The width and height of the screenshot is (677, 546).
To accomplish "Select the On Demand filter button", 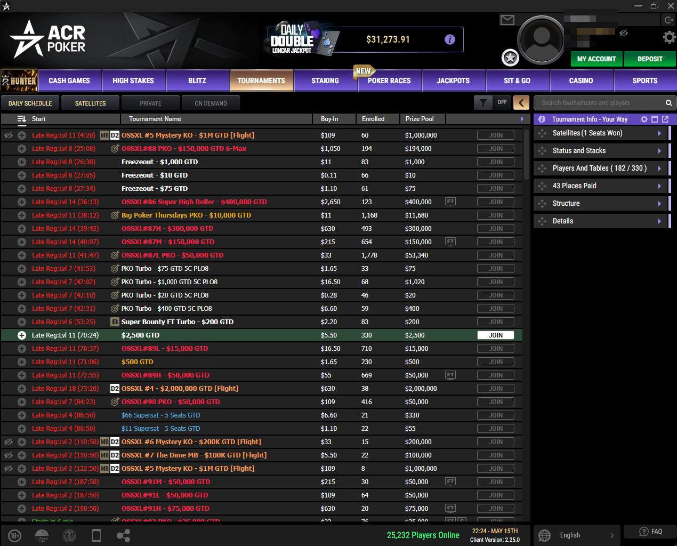I will click(x=211, y=103).
